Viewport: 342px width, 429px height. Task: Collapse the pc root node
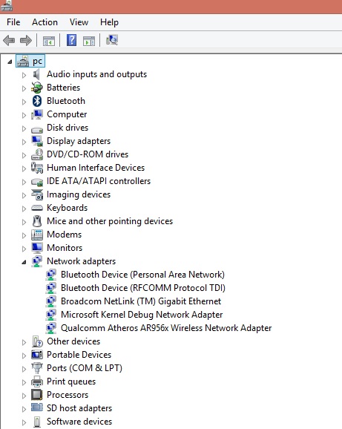coord(10,62)
